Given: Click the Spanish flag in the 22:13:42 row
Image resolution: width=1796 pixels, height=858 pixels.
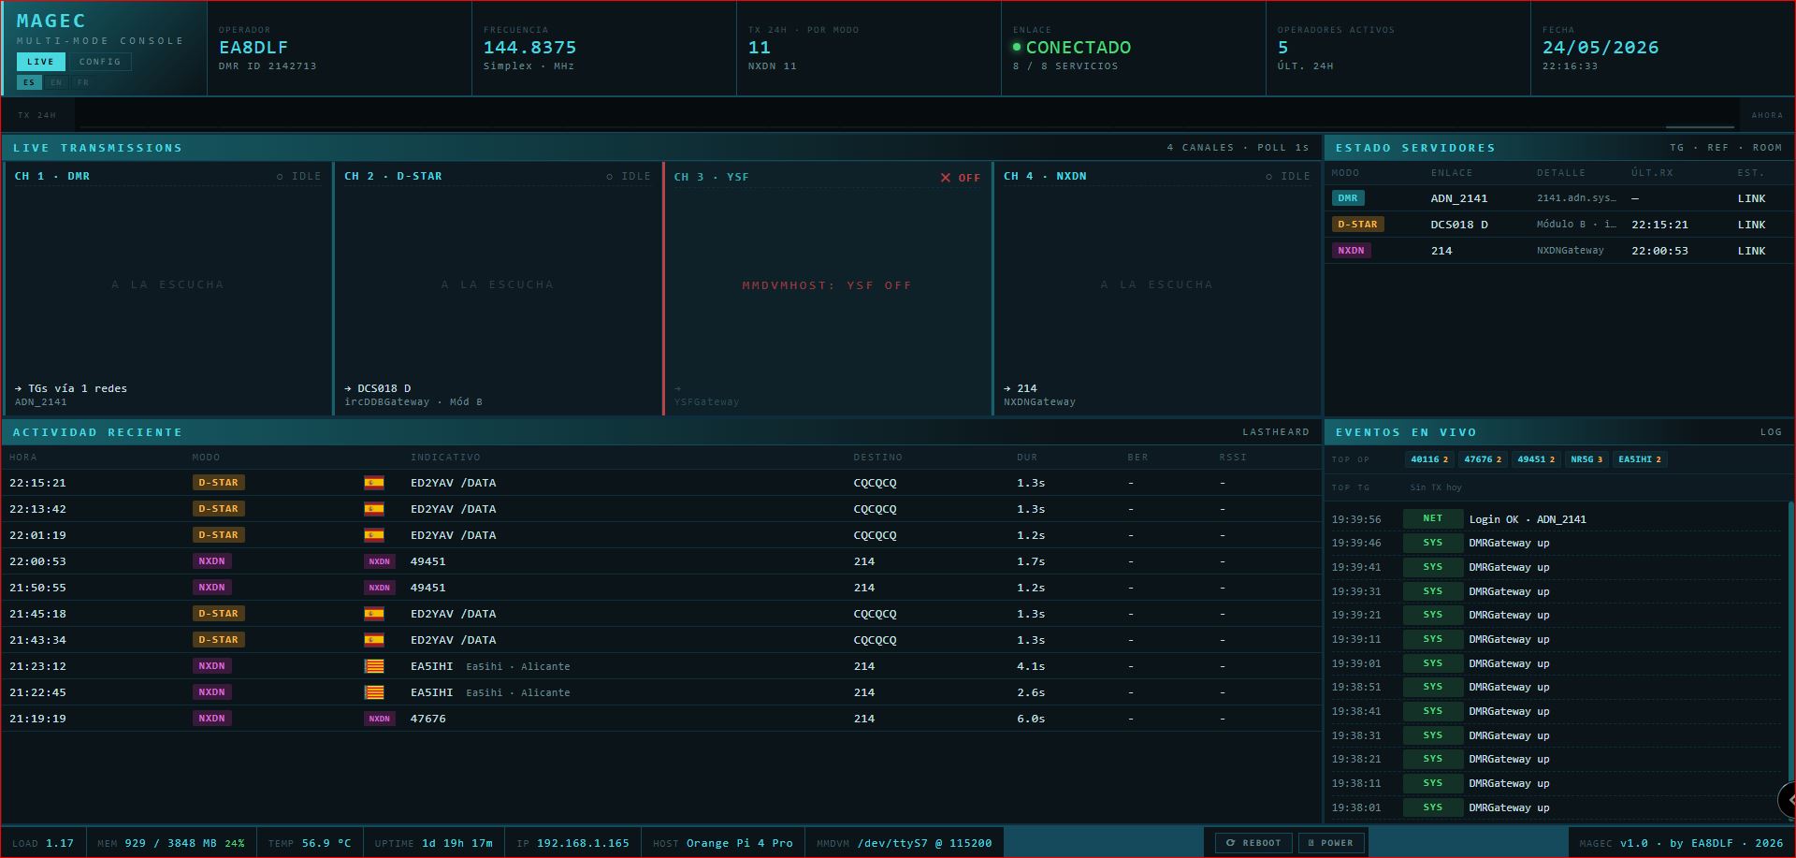Looking at the screenshot, I should click(x=374, y=509).
